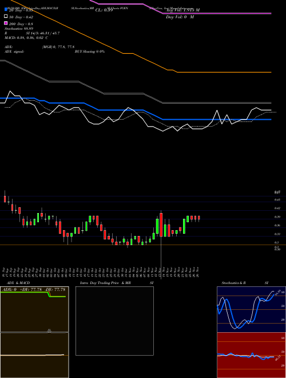Click the '50 Day - 0.42' legend label
Image resolution: width=286 pixels, height=378 pixels.
point(21,17)
